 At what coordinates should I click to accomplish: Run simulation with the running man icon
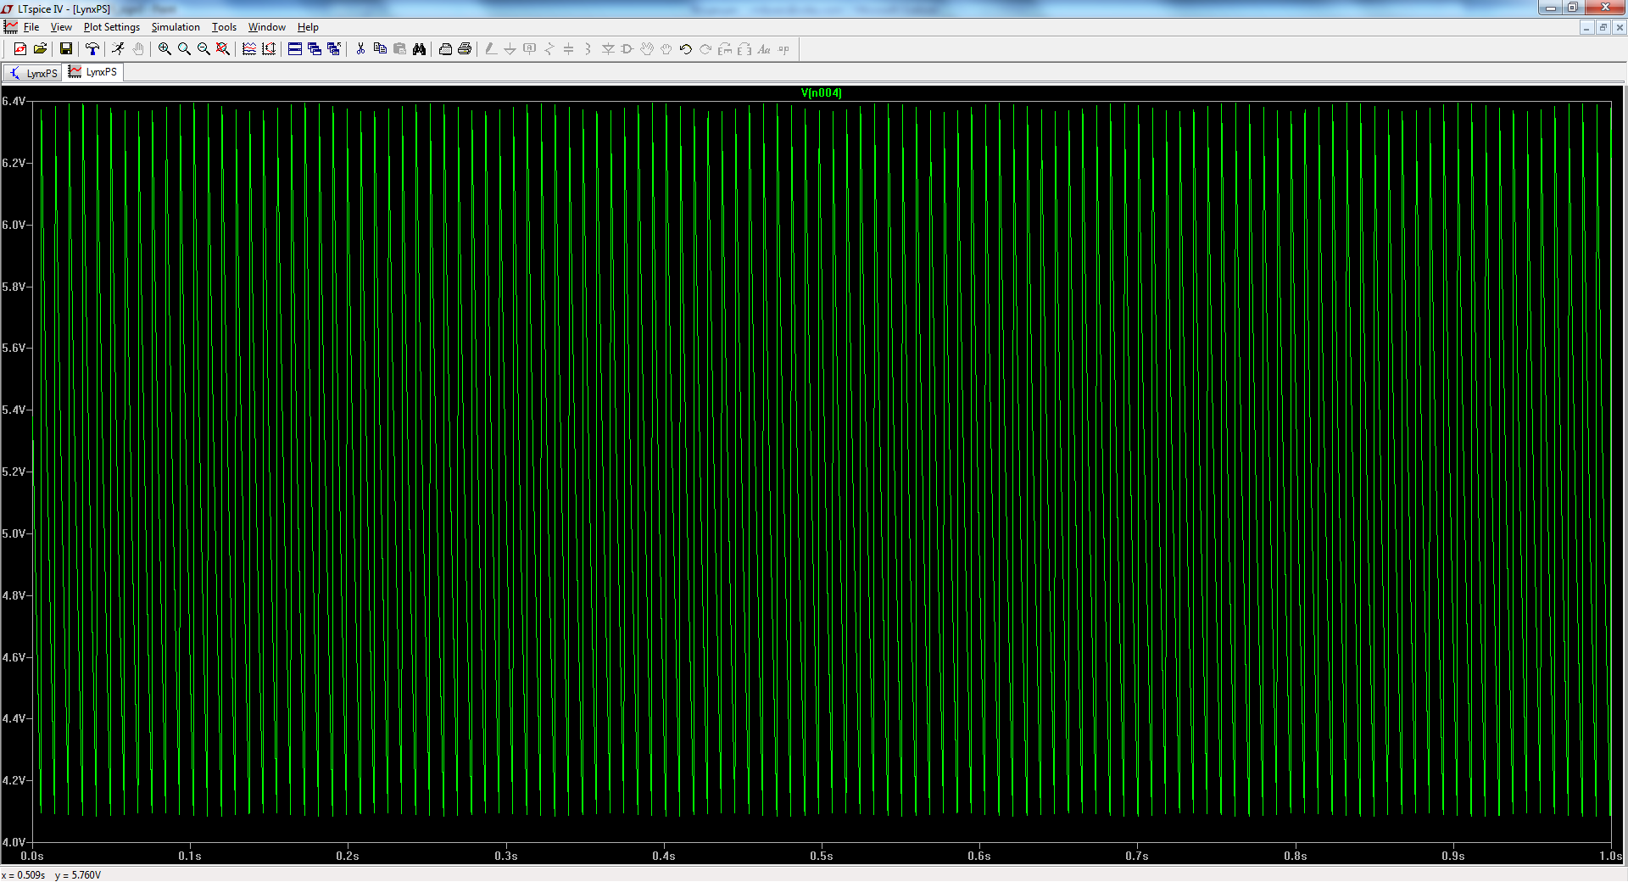coord(118,49)
